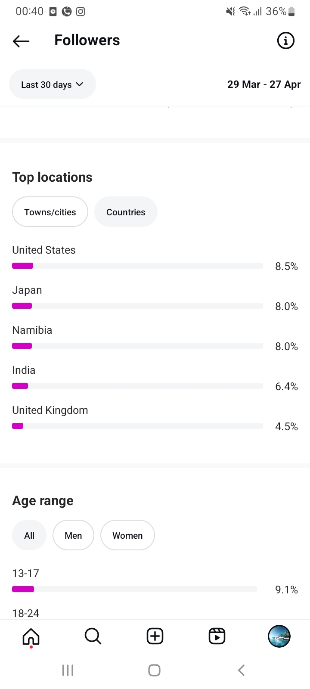The image size is (310, 689).
Task: Open the Search explore icon
Action: tap(93, 636)
